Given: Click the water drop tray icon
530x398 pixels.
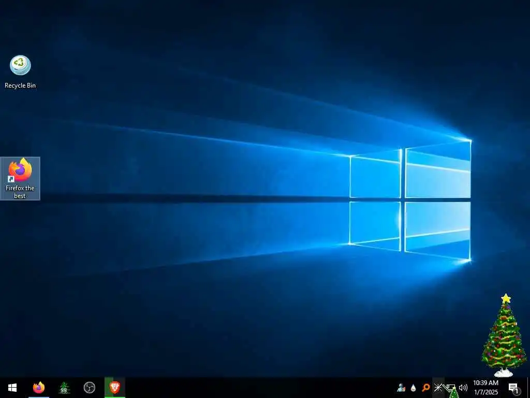Looking at the screenshot, I should click(414, 388).
